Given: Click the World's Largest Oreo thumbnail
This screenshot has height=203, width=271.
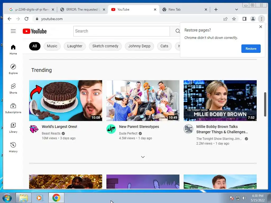Looking at the screenshot, I should pos(66,100).
